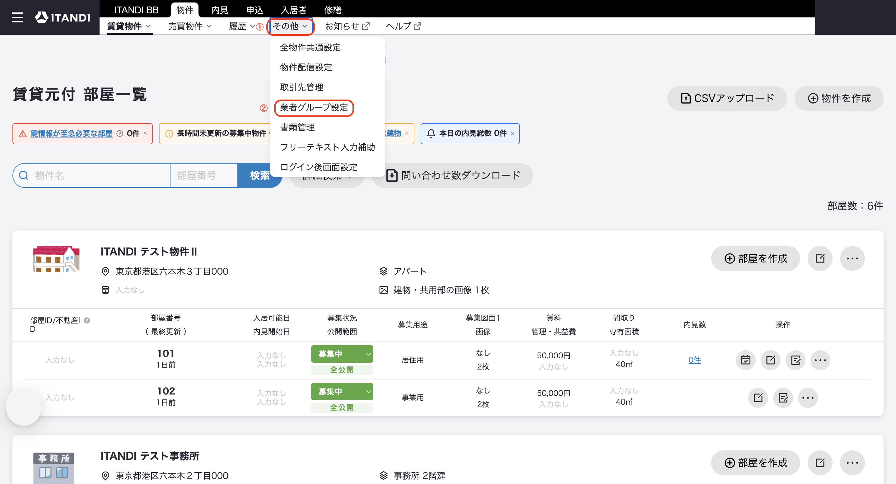Screen dimensions: 896x484
Task: Expand the 賃貸物件 dropdown
Action: pos(129,26)
